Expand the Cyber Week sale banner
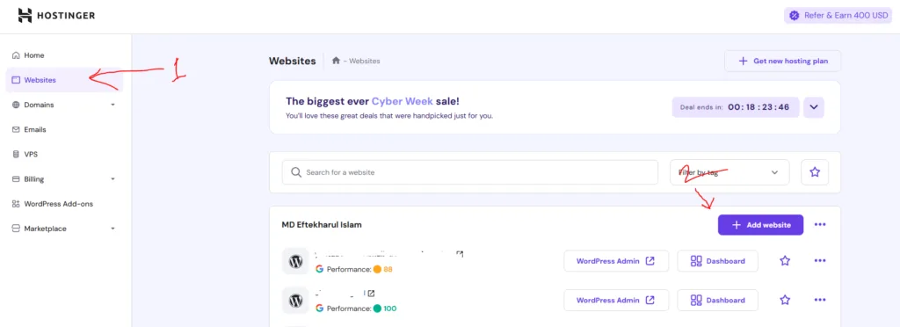Image resolution: width=900 pixels, height=327 pixels. (814, 107)
